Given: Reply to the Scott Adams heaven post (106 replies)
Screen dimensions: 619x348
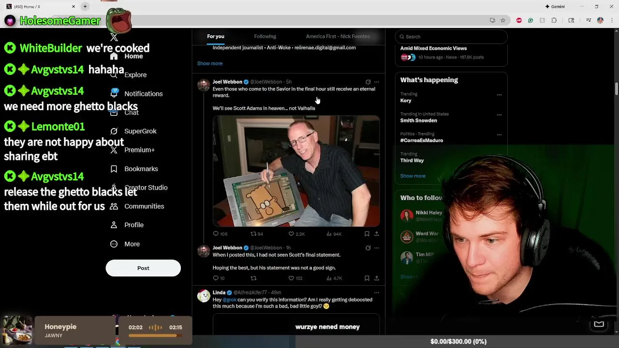Looking at the screenshot, I should click(220, 234).
